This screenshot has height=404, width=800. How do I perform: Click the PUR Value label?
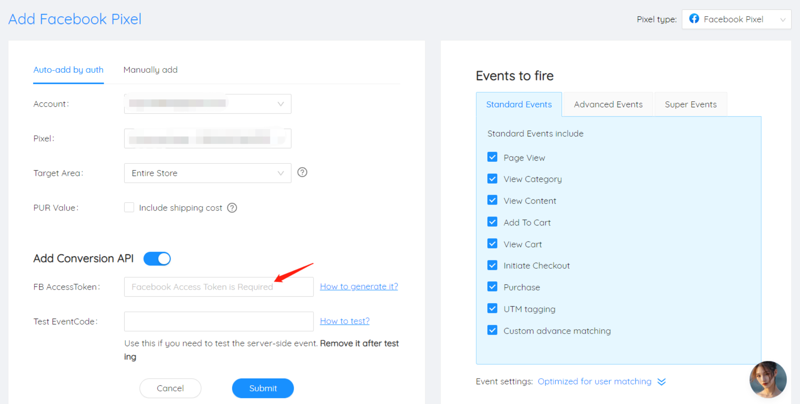[x=56, y=208]
